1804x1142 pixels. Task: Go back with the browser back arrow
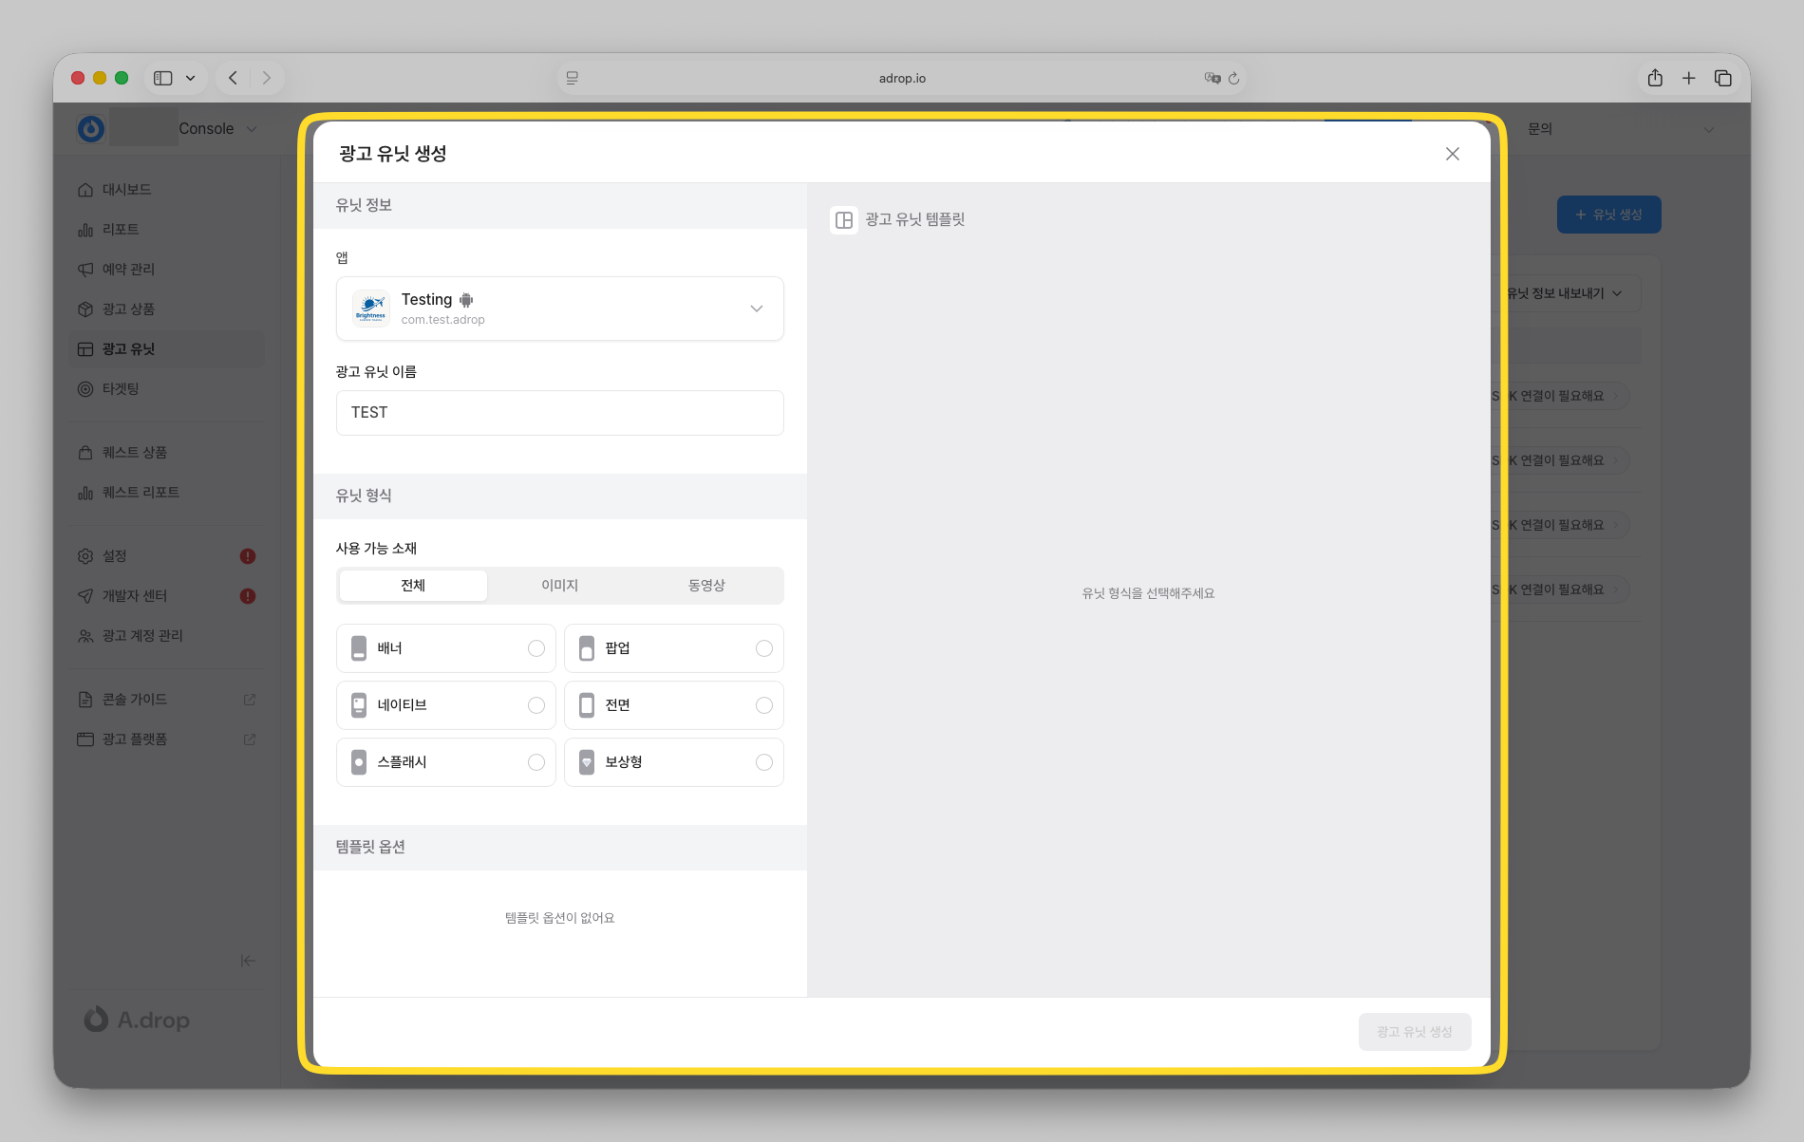pyautogui.click(x=233, y=78)
